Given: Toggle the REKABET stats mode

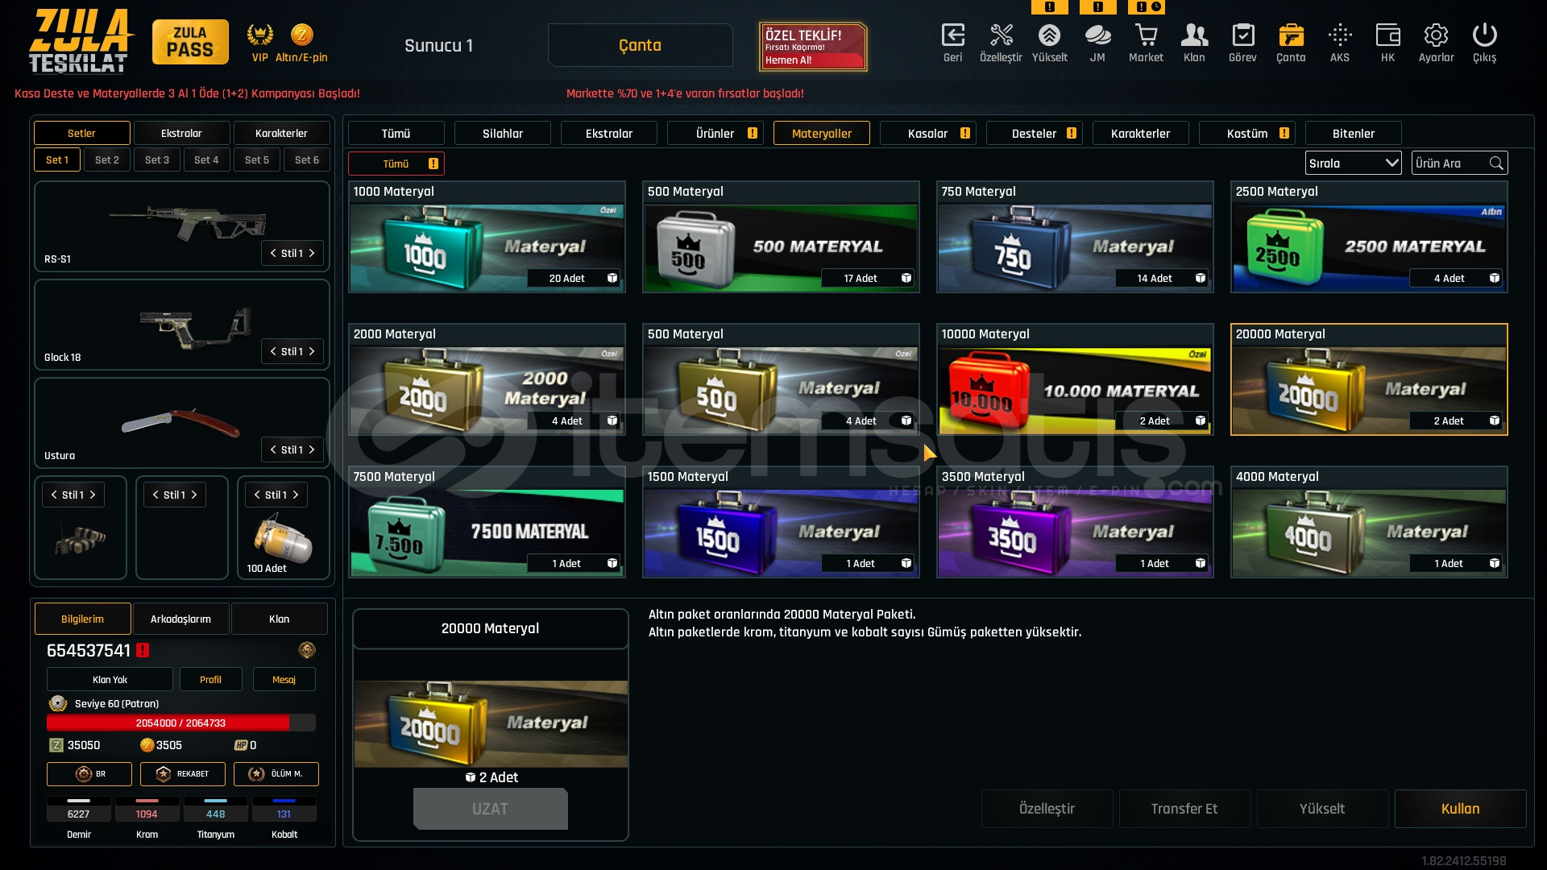Looking at the screenshot, I should click(182, 774).
